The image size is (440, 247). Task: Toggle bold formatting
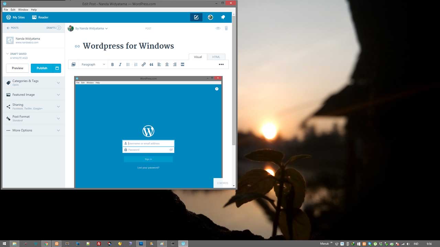pyautogui.click(x=112, y=64)
